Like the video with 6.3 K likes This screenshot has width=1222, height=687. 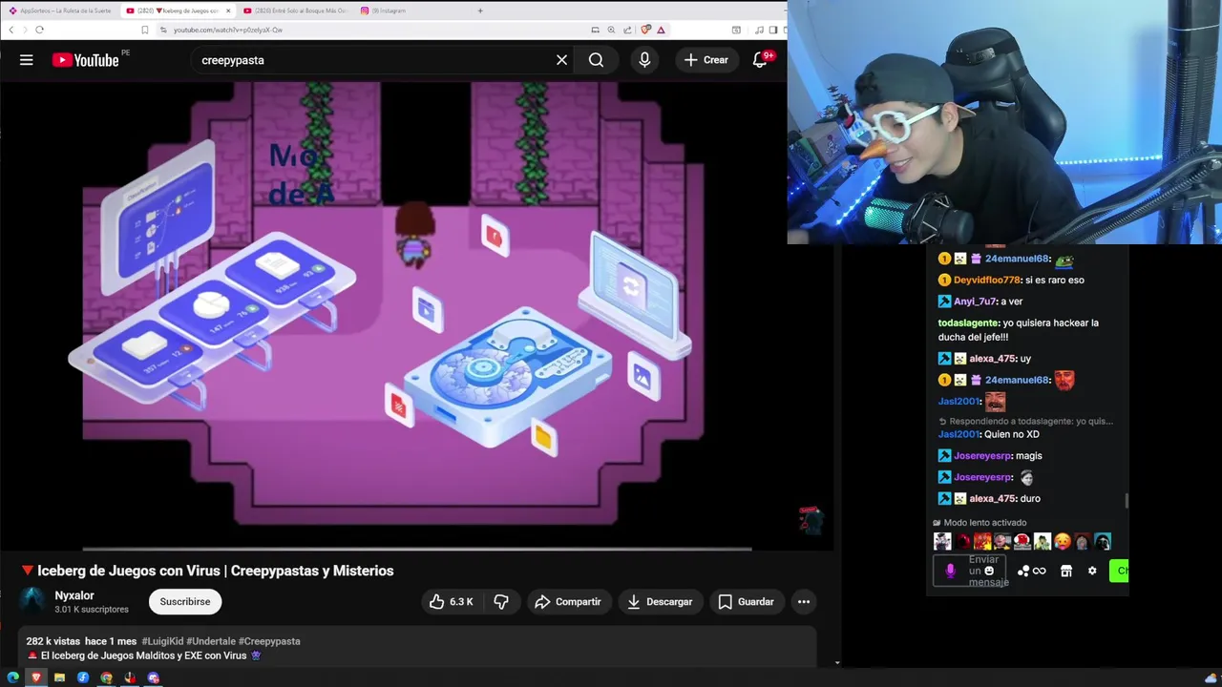[451, 602]
